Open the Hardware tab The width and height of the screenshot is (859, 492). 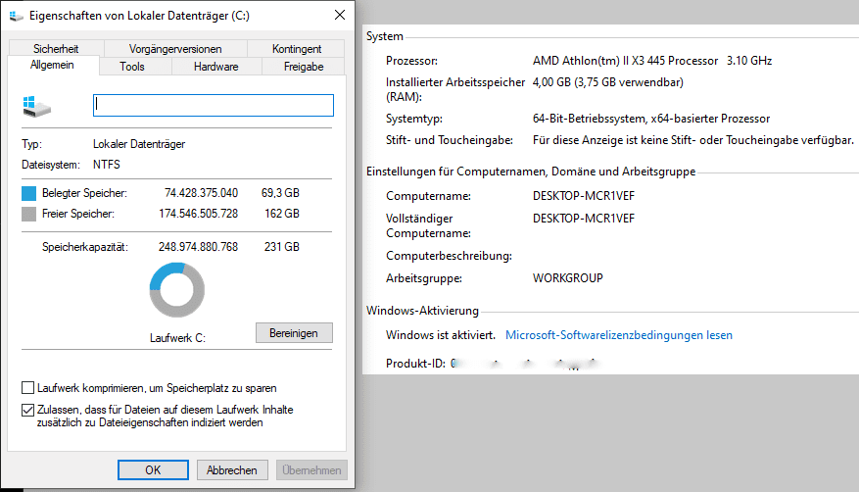215,67
